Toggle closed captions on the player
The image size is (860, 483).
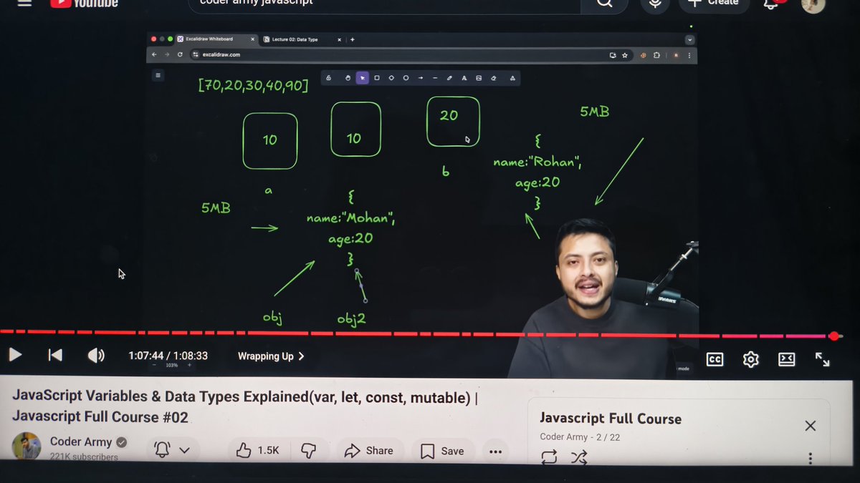coord(715,359)
